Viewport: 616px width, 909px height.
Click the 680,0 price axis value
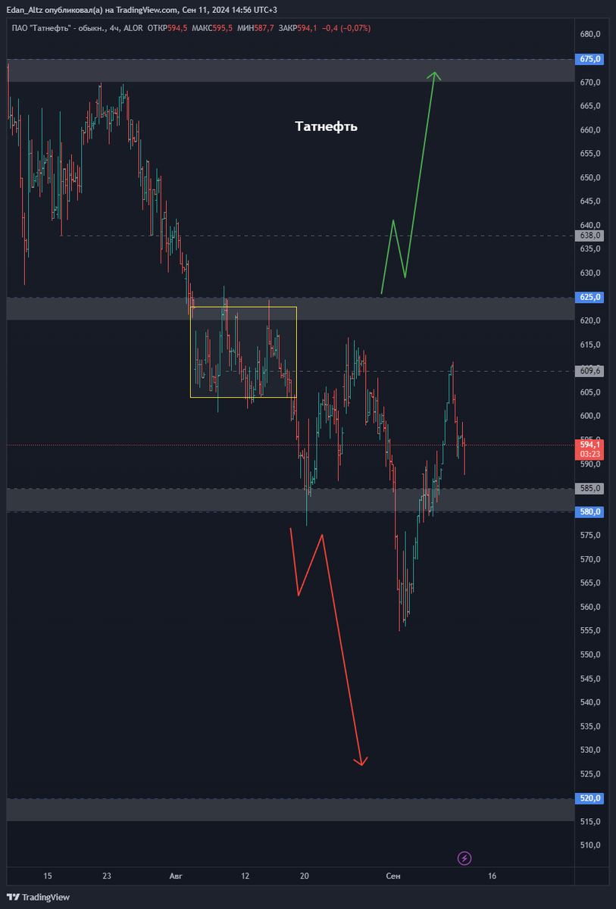coord(590,34)
